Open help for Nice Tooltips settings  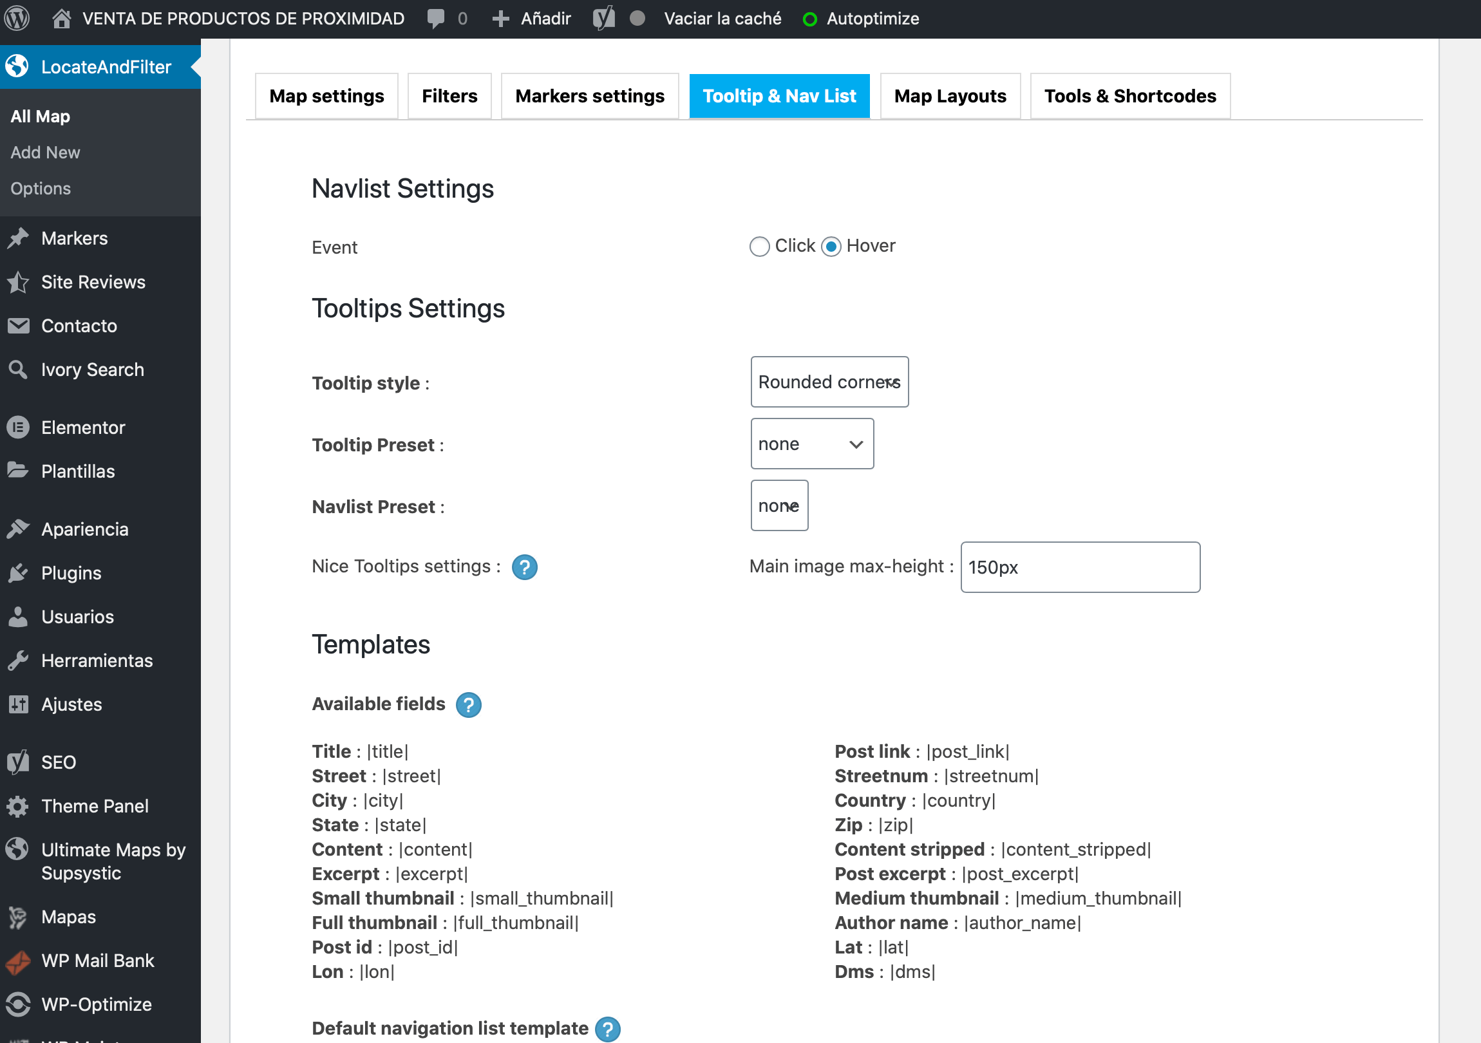pos(524,567)
